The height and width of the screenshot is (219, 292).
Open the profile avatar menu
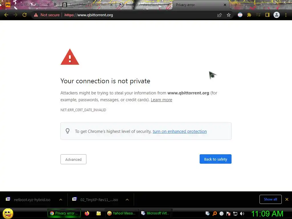[x=277, y=15]
